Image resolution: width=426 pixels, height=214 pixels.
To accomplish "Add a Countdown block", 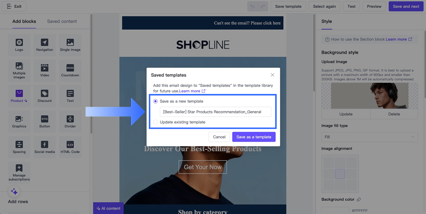I will 70,71.
